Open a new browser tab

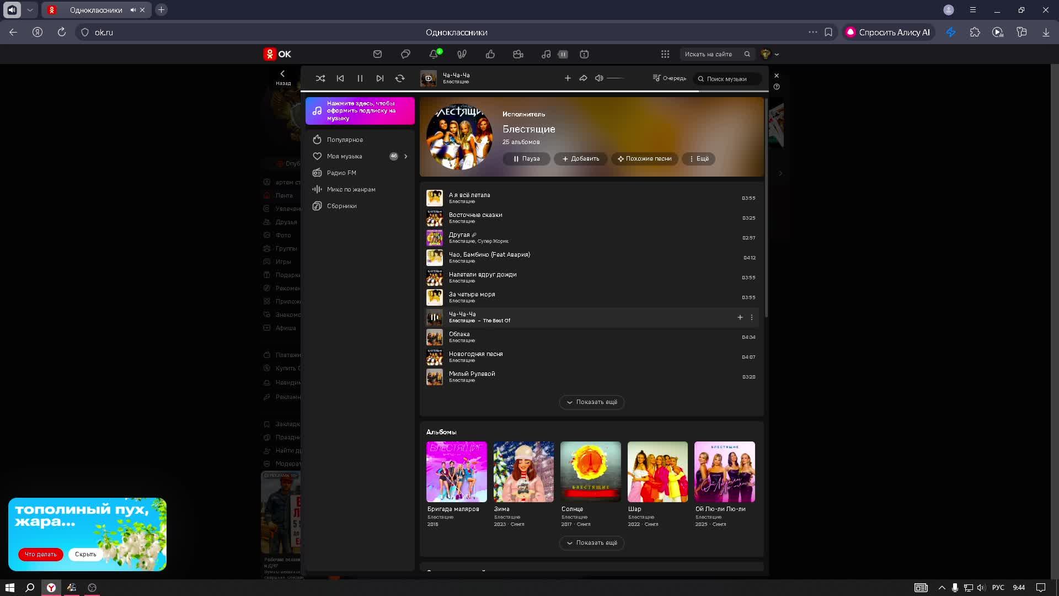(x=162, y=10)
